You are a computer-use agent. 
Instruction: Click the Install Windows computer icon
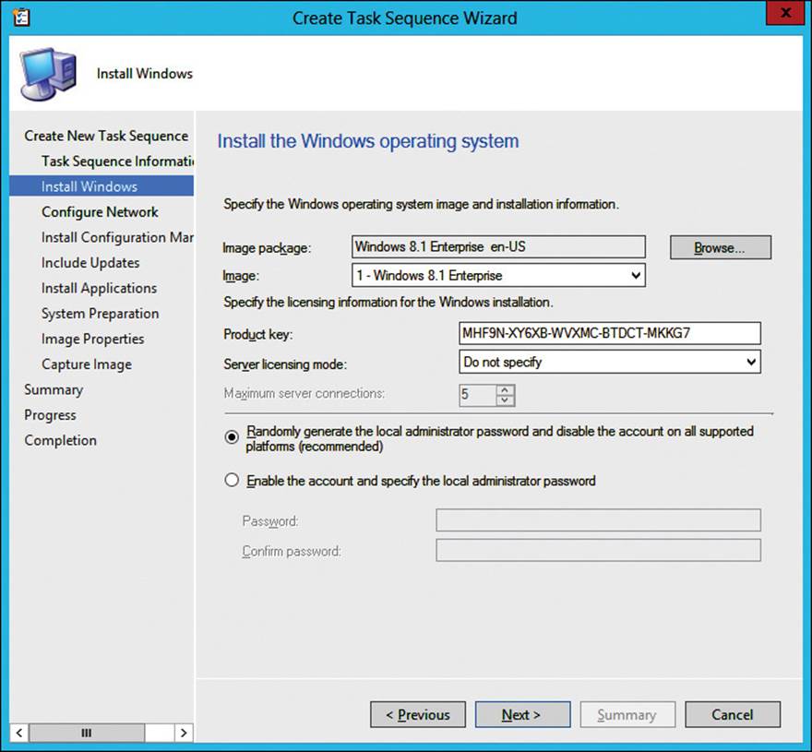click(x=48, y=74)
